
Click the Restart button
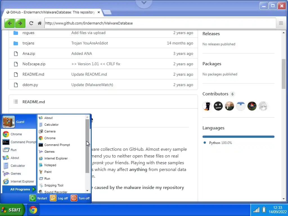coord(38,198)
